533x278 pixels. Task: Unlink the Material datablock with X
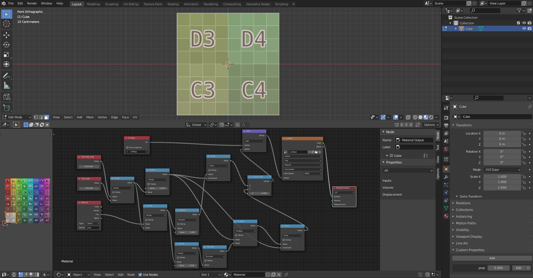[279, 275]
